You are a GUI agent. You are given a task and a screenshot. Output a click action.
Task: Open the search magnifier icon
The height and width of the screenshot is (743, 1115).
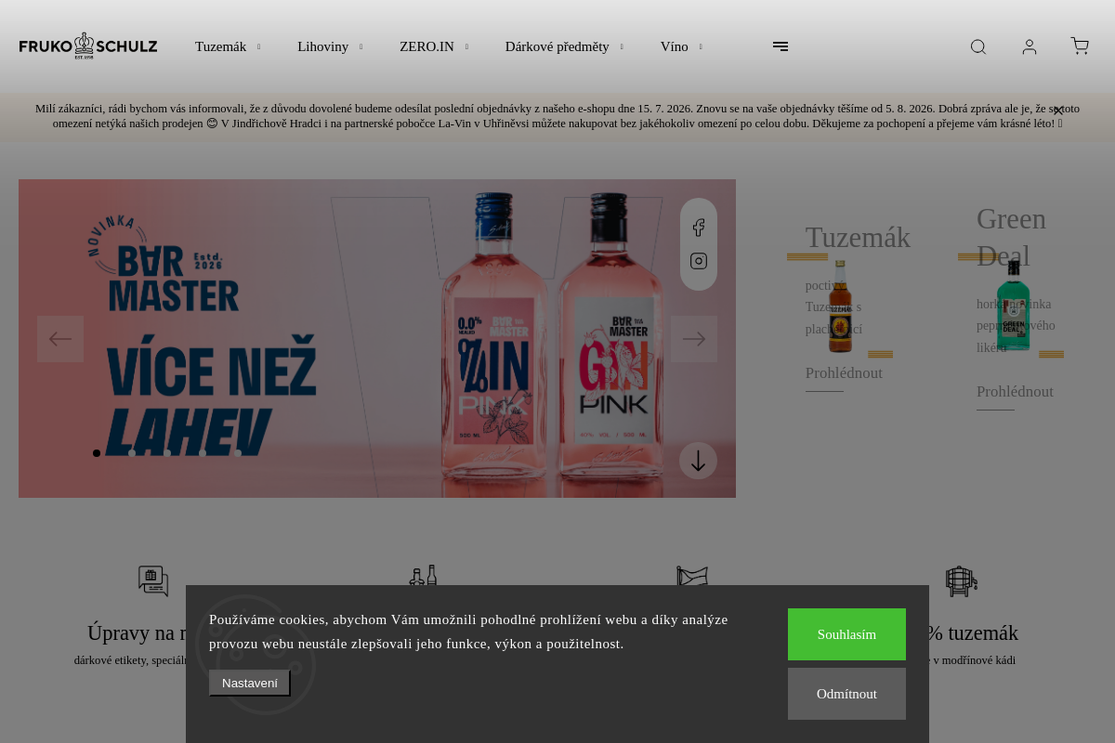click(978, 46)
